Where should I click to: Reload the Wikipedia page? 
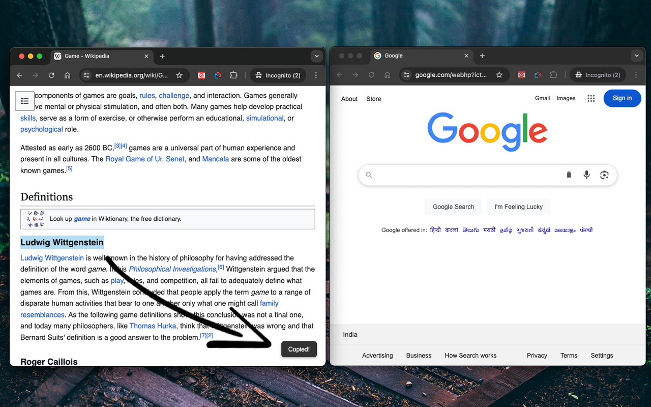click(51, 75)
